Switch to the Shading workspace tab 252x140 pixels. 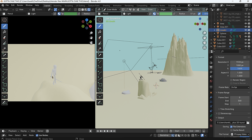pyautogui.click(x=106, y=5)
